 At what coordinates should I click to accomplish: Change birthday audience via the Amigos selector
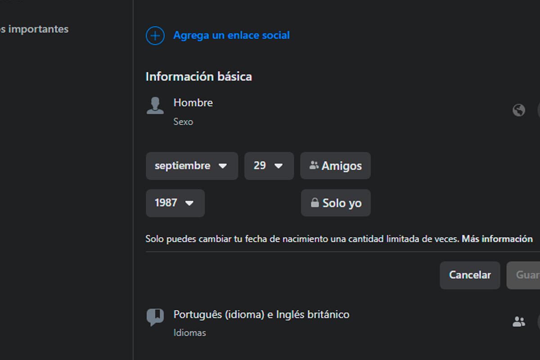(x=335, y=166)
